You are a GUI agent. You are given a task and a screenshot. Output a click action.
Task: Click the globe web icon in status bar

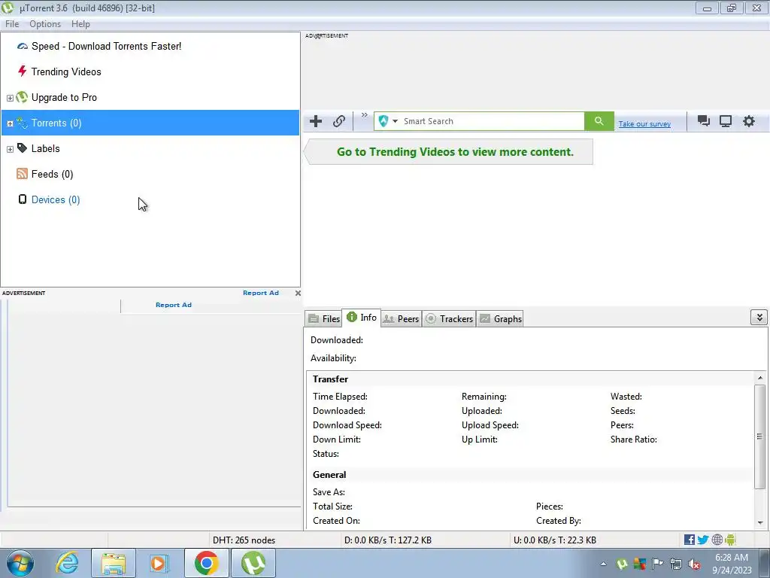[x=717, y=540]
